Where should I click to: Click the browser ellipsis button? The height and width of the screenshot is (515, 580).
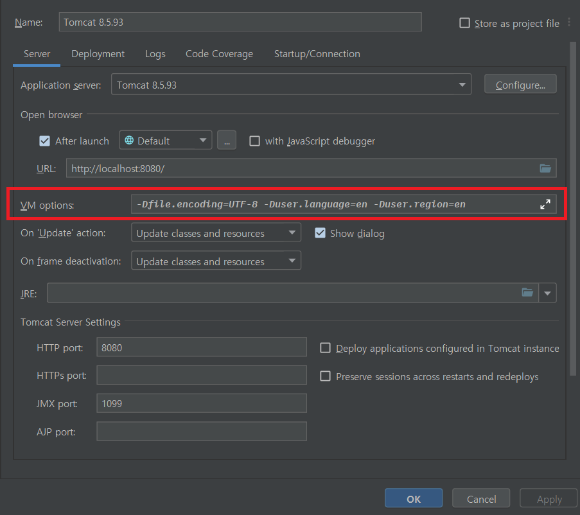(x=227, y=141)
